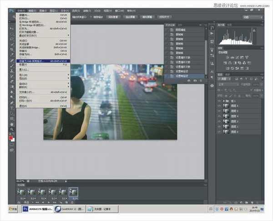Image resolution: width=273 pixels, height=221 pixels.
Task: Select the Type tool in the toolbox
Action: click(12, 107)
